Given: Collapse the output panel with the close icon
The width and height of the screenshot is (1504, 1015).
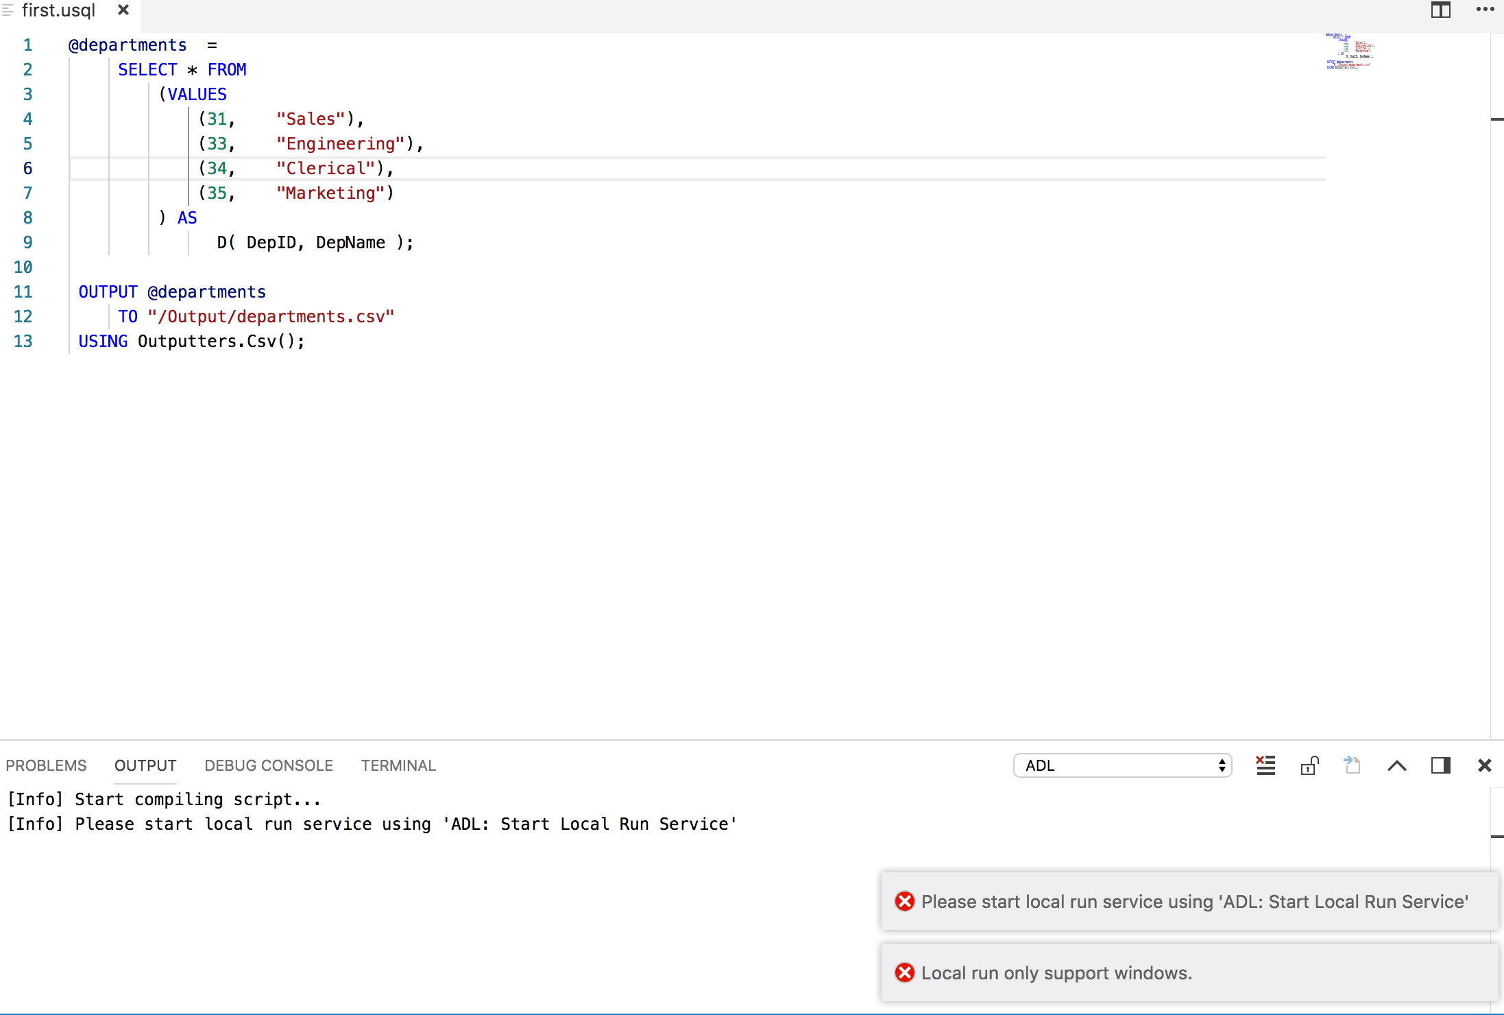Looking at the screenshot, I should [1485, 765].
